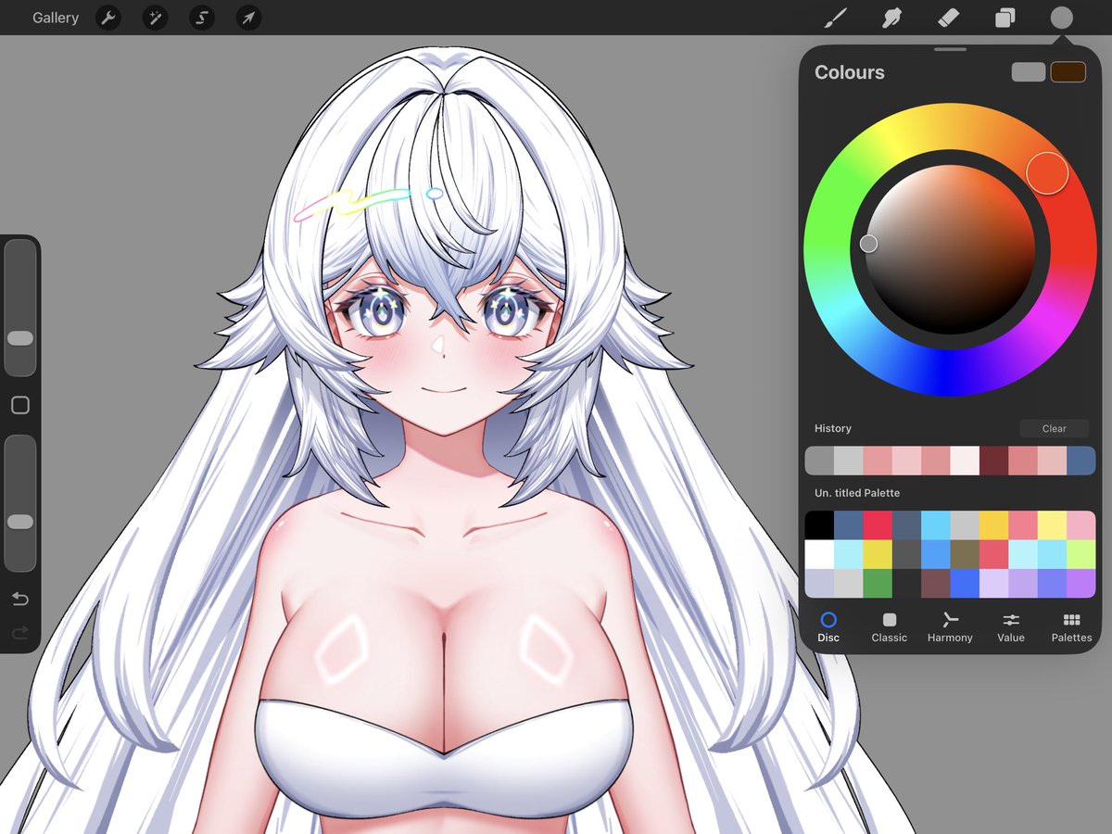Screen dimensions: 1112x834
Task: Select the Adjustments magic wand icon
Action: tap(155, 18)
